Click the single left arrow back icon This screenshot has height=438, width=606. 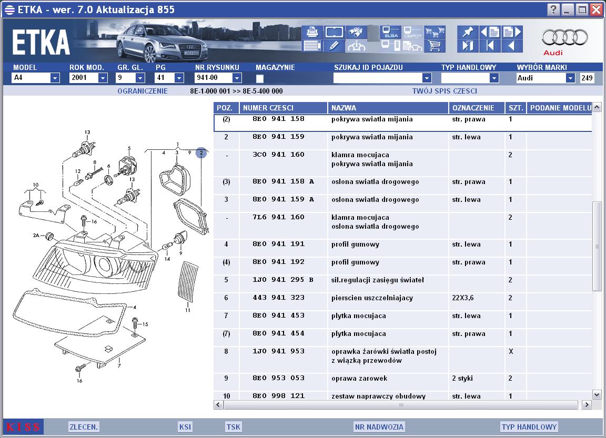coord(512,46)
